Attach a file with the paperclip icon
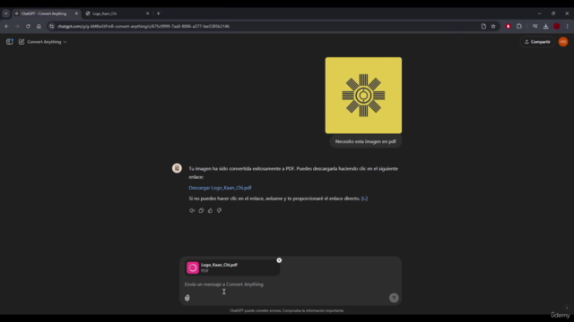The width and height of the screenshot is (574, 322). click(x=187, y=298)
